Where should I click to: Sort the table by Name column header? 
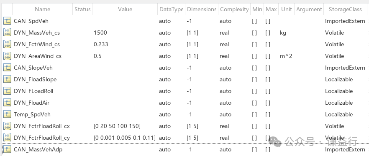42,9
